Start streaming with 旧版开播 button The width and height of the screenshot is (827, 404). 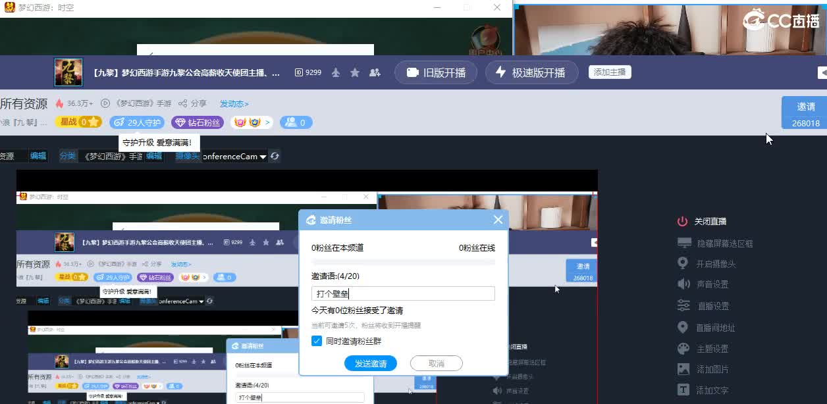click(x=436, y=72)
